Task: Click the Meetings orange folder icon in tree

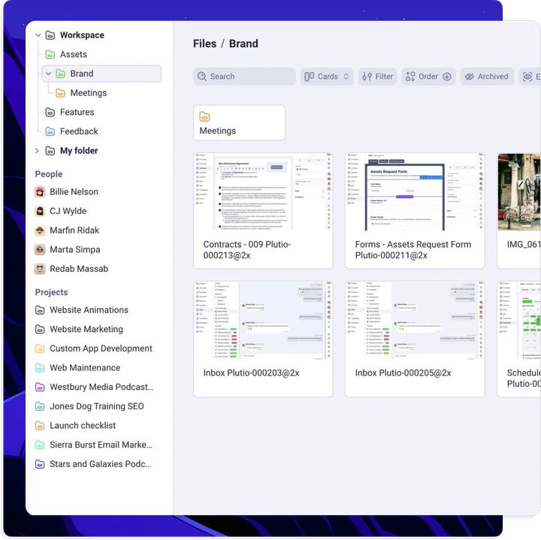Action: click(x=60, y=93)
